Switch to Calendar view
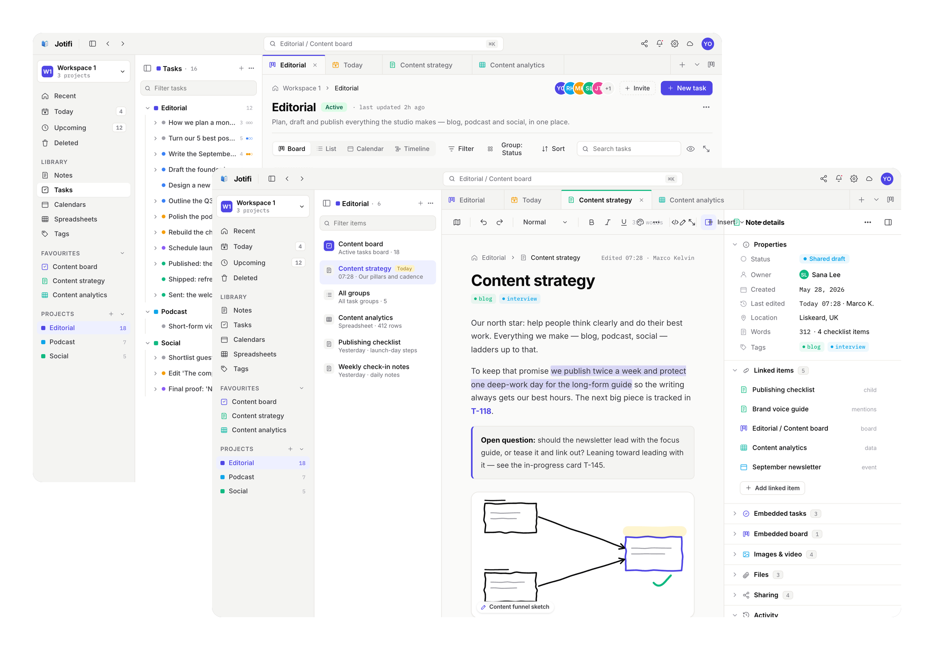This screenshot has height=650, width=934. (x=365, y=149)
